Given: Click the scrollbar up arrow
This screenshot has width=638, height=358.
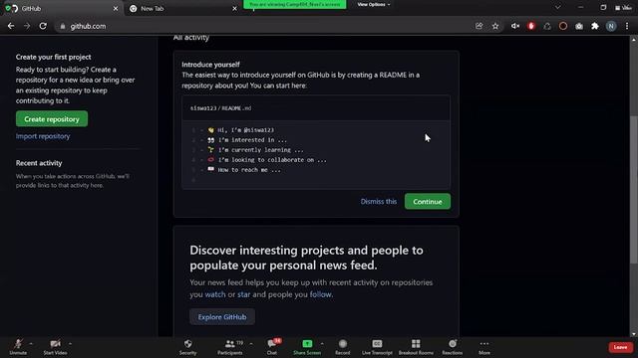Looking at the screenshot, I should [634, 40].
